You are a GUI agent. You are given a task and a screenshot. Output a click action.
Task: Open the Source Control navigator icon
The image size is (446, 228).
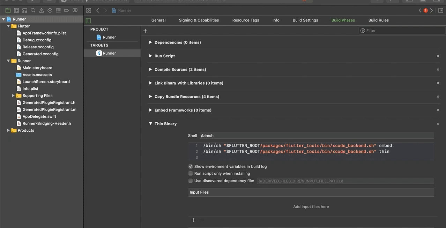point(16,10)
